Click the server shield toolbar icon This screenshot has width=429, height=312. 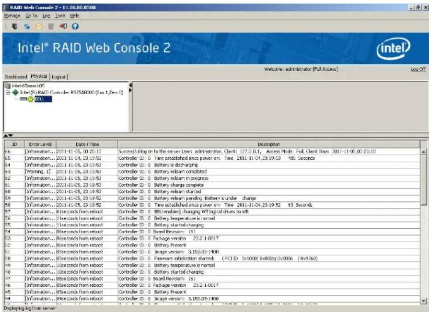[14, 26]
